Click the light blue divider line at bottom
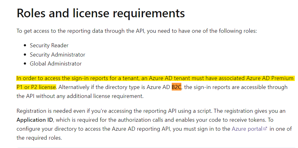 [155, 147]
